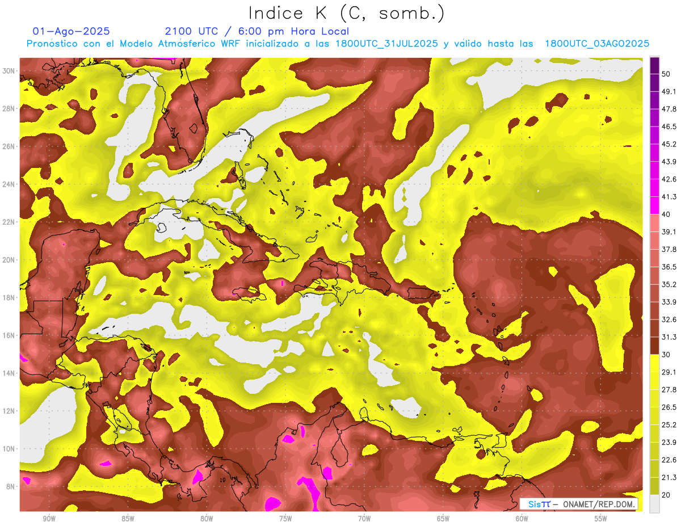Click longitude label '85W'

point(128,519)
